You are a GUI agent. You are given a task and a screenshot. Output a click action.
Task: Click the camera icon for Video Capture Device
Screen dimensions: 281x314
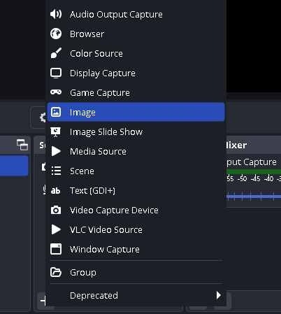point(56,210)
